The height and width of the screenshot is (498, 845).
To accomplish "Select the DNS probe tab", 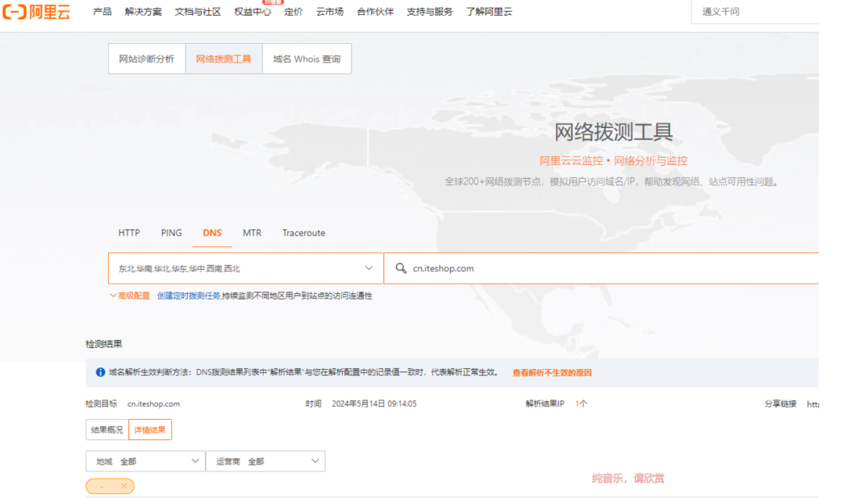I will point(212,233).
